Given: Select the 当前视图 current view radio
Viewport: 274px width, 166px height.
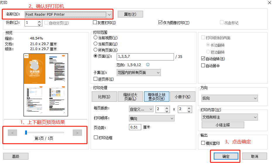Looking at the screenshot, I should pyautogui.click(x=95, y=37).
